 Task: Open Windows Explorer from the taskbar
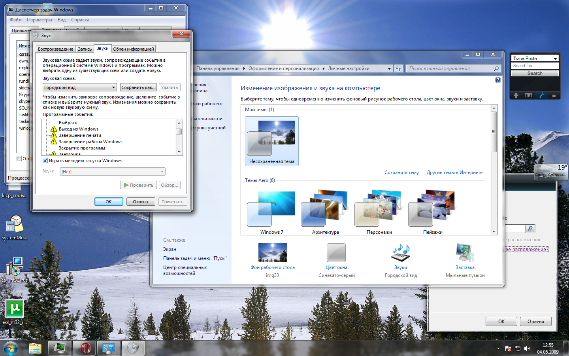tap(36, 348)
